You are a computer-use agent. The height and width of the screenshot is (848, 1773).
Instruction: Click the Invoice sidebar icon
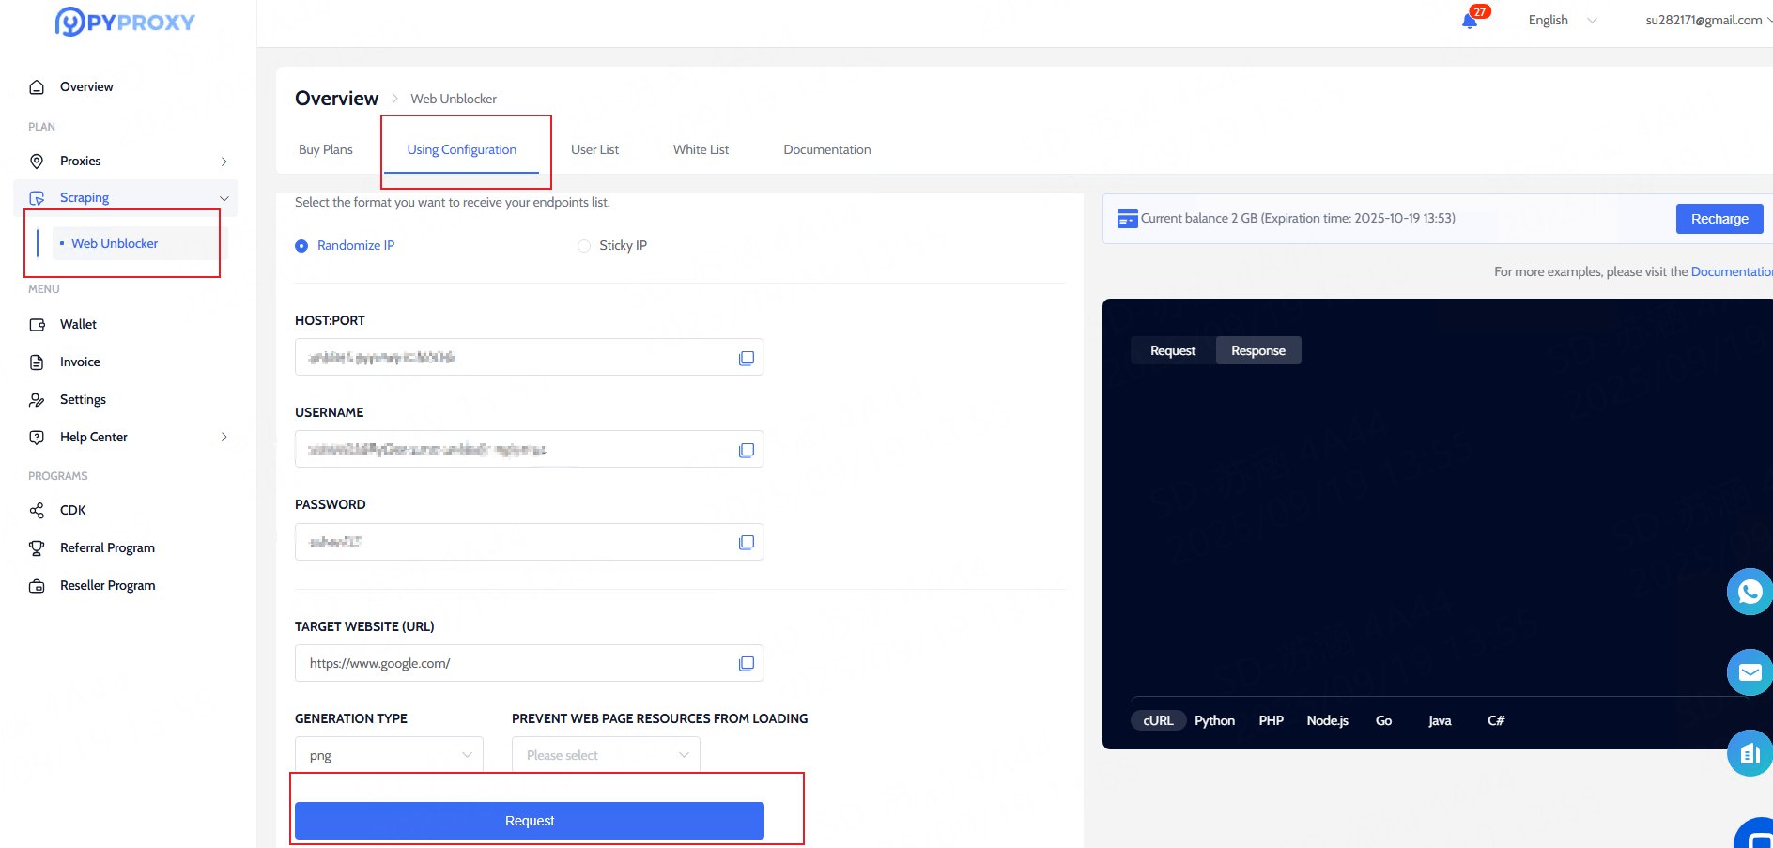click(37, 362)
